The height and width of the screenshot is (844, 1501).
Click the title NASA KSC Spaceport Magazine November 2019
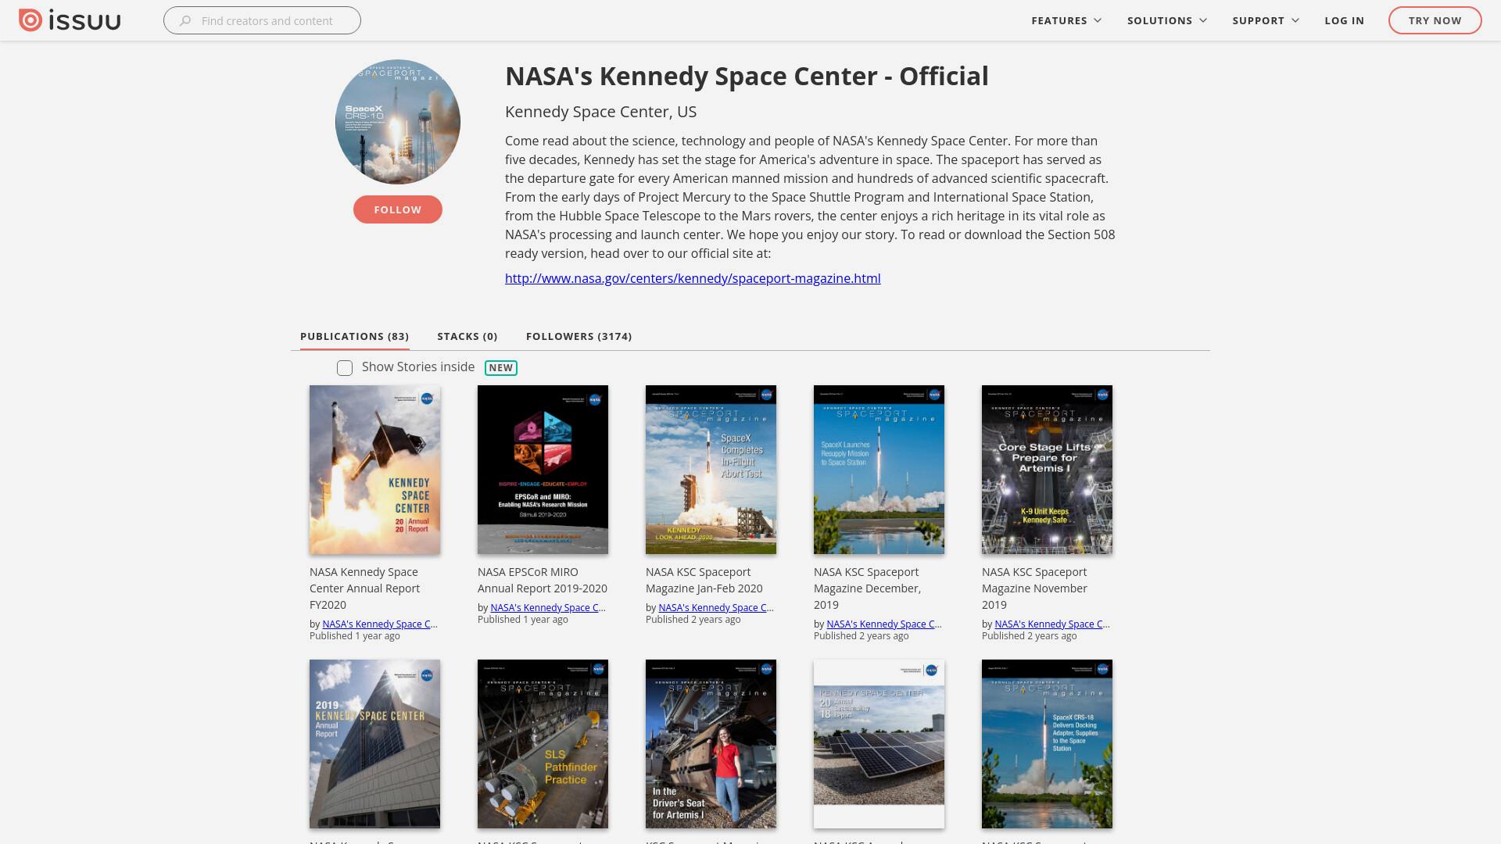(1034, 588)
